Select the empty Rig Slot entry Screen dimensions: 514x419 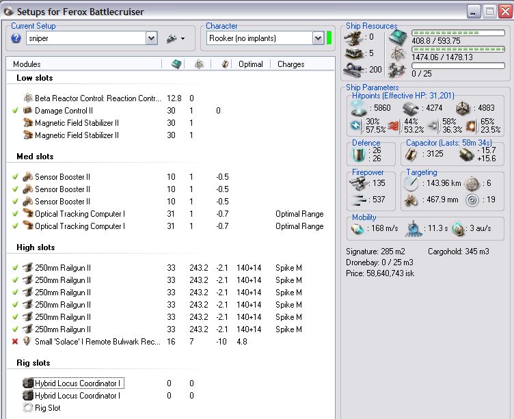tap(47, 408)
